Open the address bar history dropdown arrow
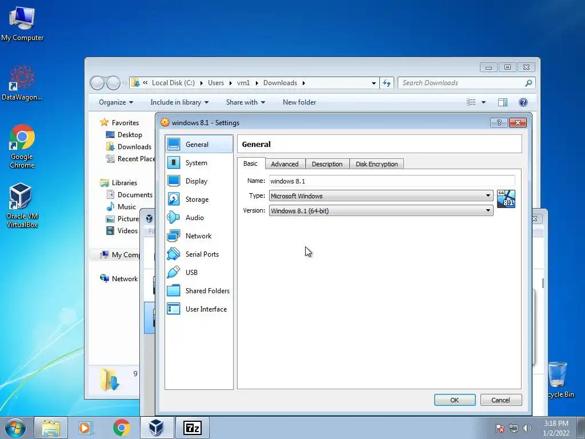 tap(374, 83)
